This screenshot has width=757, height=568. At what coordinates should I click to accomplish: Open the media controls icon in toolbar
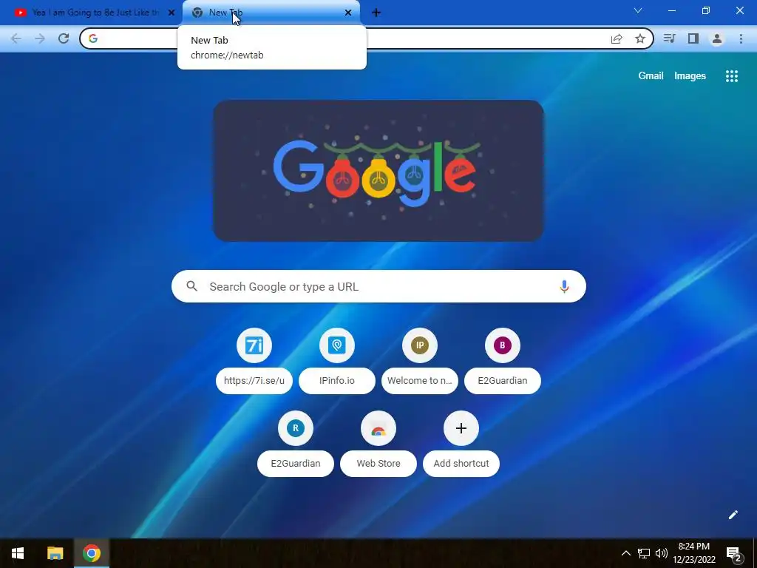(x=669, y=38)
